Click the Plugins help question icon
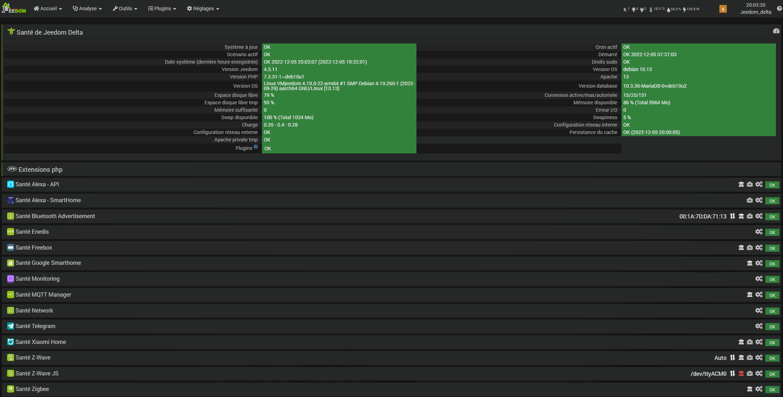Viewport: 783px width, 397px height. (x=256, y=147)
